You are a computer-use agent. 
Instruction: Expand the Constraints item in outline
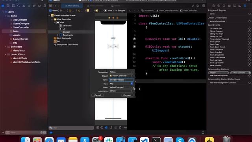coord(58,35)
